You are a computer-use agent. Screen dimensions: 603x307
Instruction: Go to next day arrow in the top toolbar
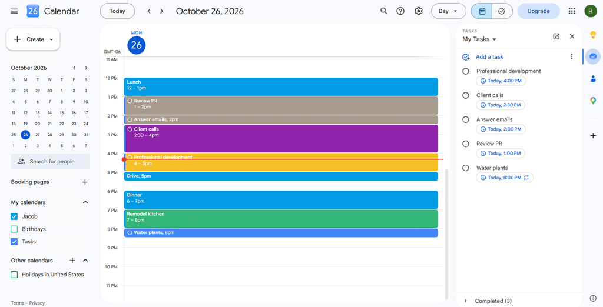[x=162, y=11]
